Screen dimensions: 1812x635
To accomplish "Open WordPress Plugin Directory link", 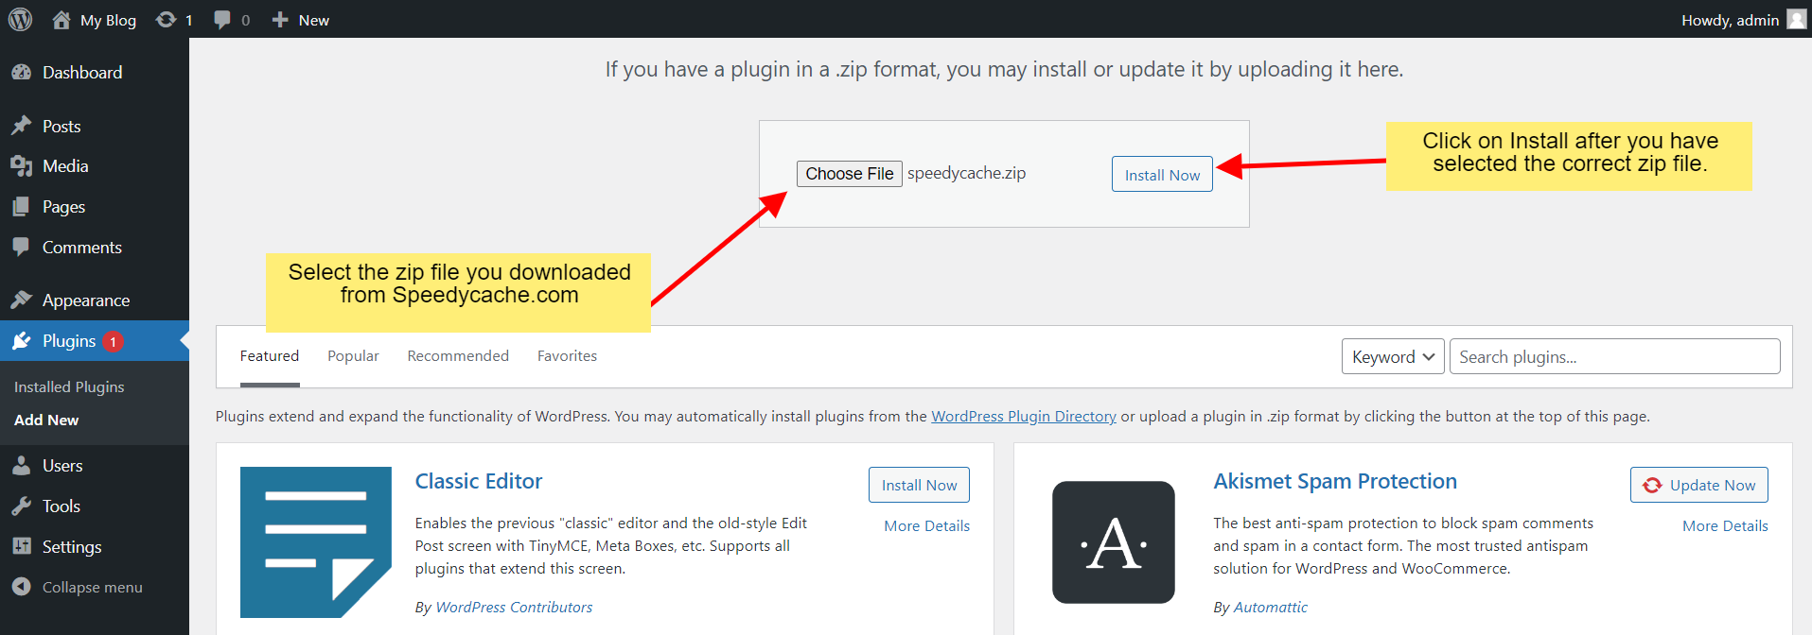I will click(1024, 417).
